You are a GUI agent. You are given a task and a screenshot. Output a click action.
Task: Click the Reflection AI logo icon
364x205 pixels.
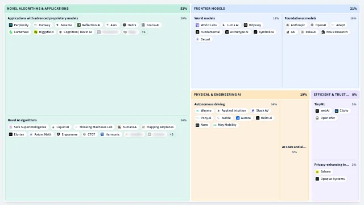79,25
